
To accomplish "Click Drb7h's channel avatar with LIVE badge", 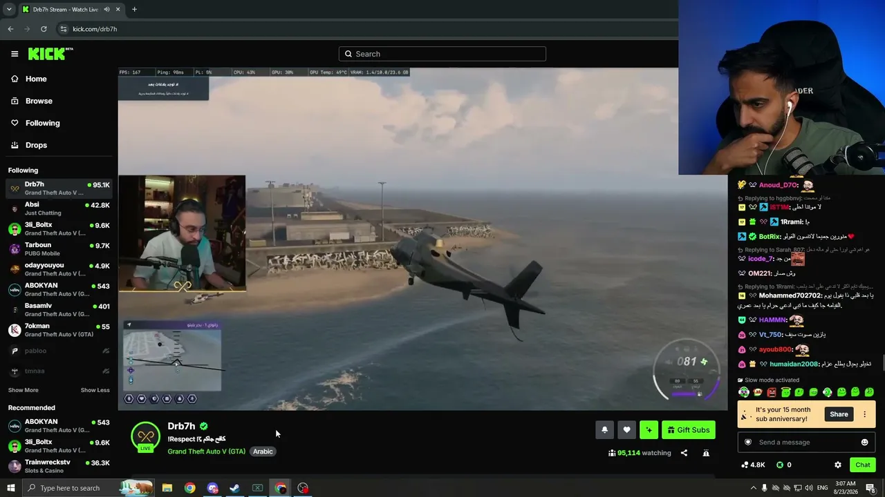I will tap(145, 436).
